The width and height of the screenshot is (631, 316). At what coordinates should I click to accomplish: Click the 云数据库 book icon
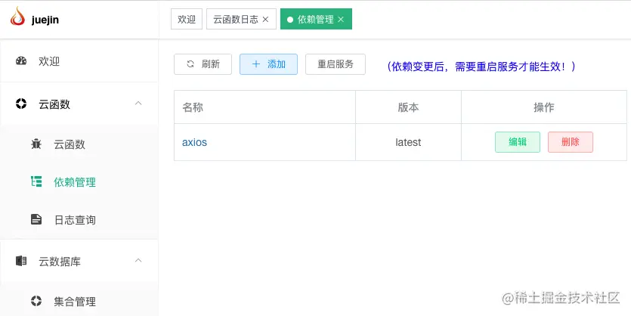[21, 261]
